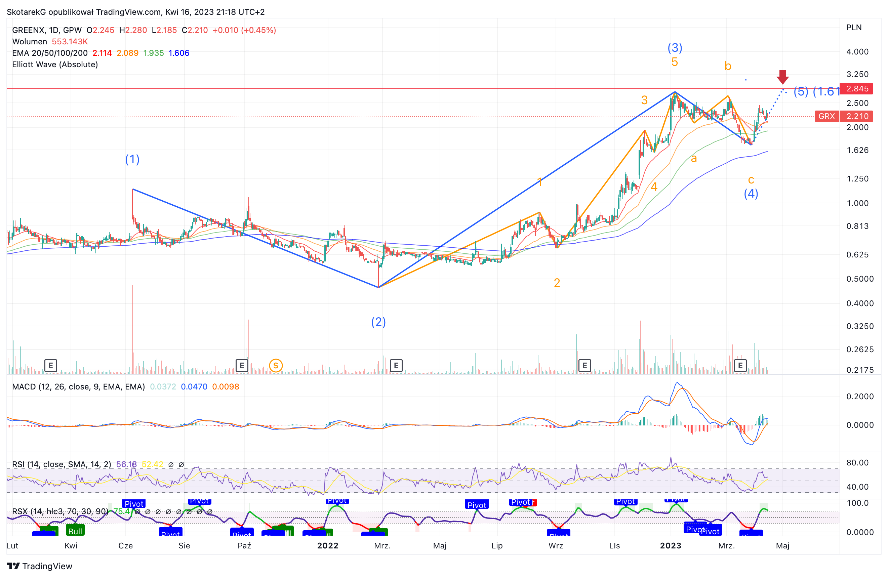888x578 pixels.
Task: Open the E earnings marker after Mrz. 2023
Action: click(740, 365)
